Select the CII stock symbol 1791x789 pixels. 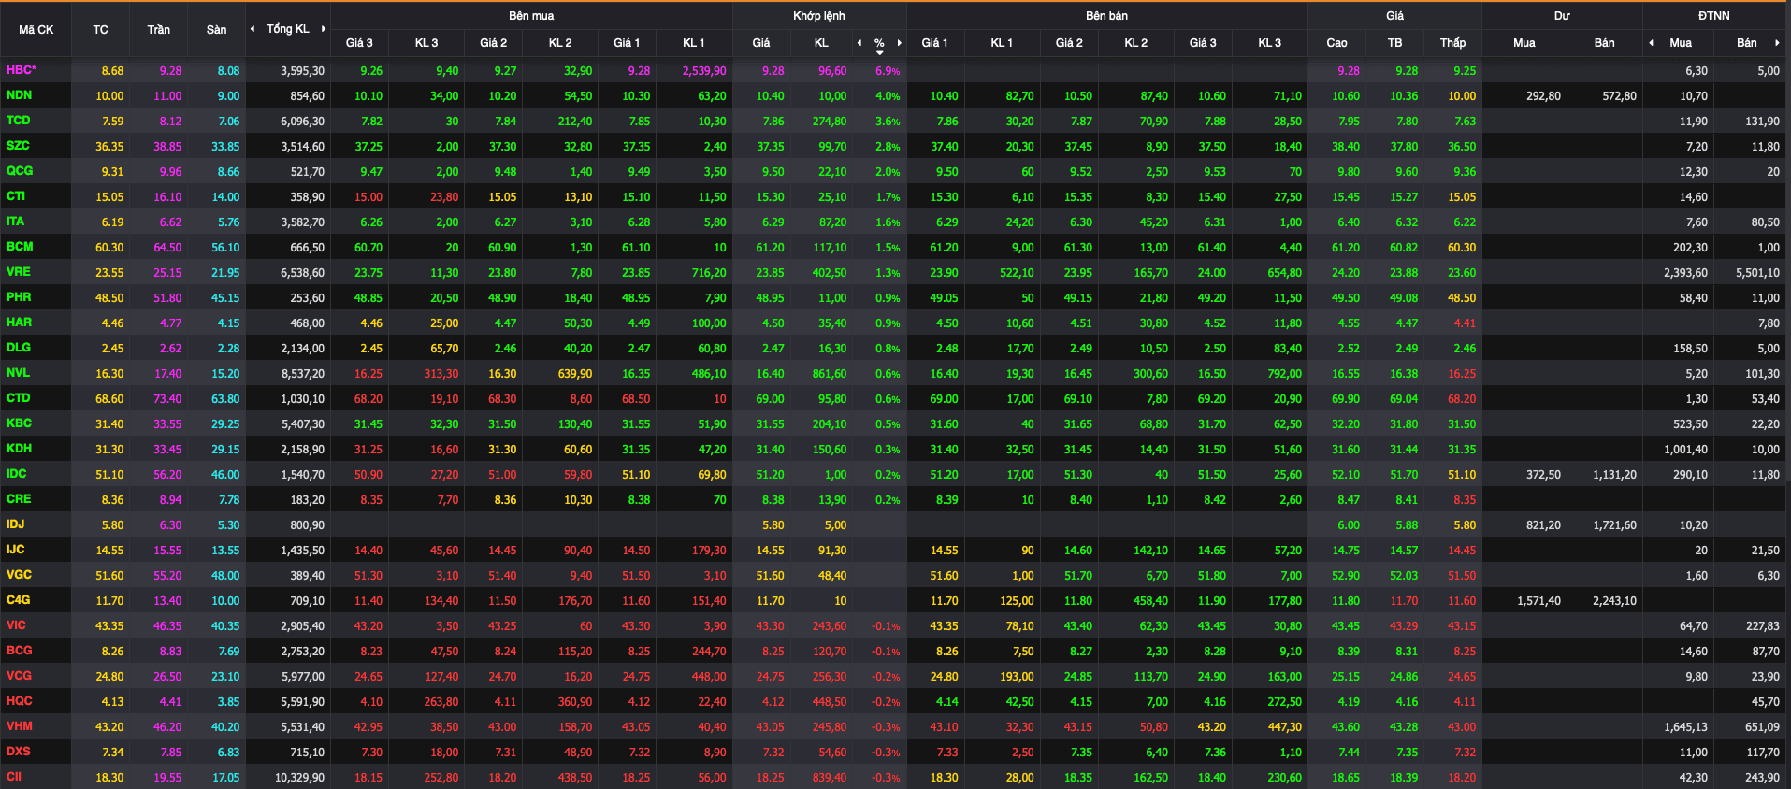tap(14, 777)
